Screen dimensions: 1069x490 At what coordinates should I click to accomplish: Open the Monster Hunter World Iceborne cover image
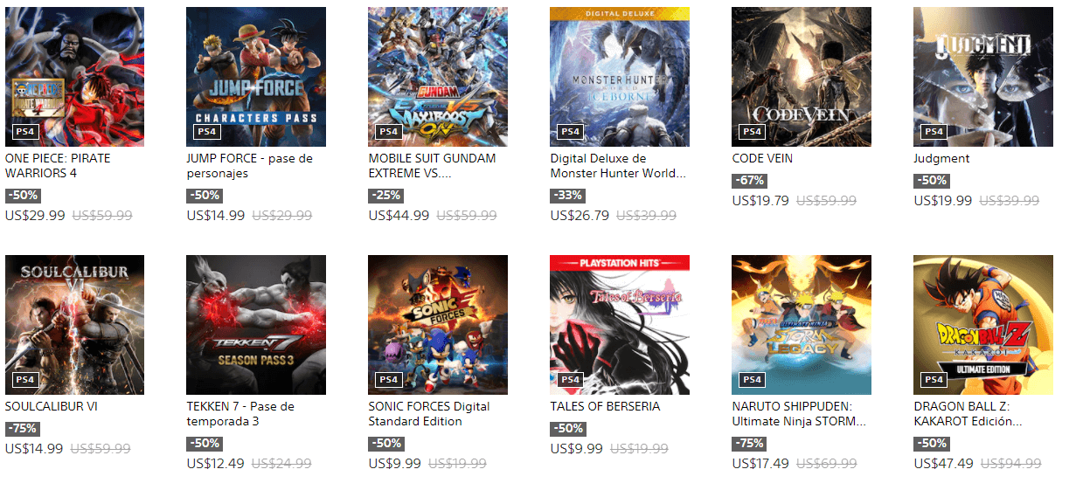point(620,77)
